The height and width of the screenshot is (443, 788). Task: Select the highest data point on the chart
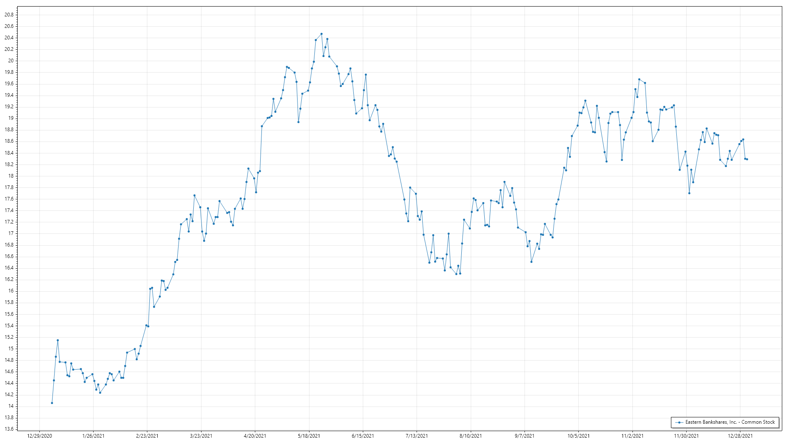[321, 34]
